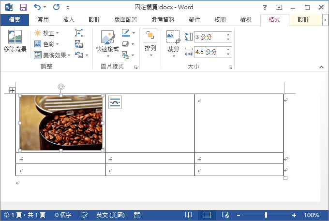Viewport: 329px width, 221px height.
Task: Open the Undo history dropdown arrow
Action: (45, 7)
